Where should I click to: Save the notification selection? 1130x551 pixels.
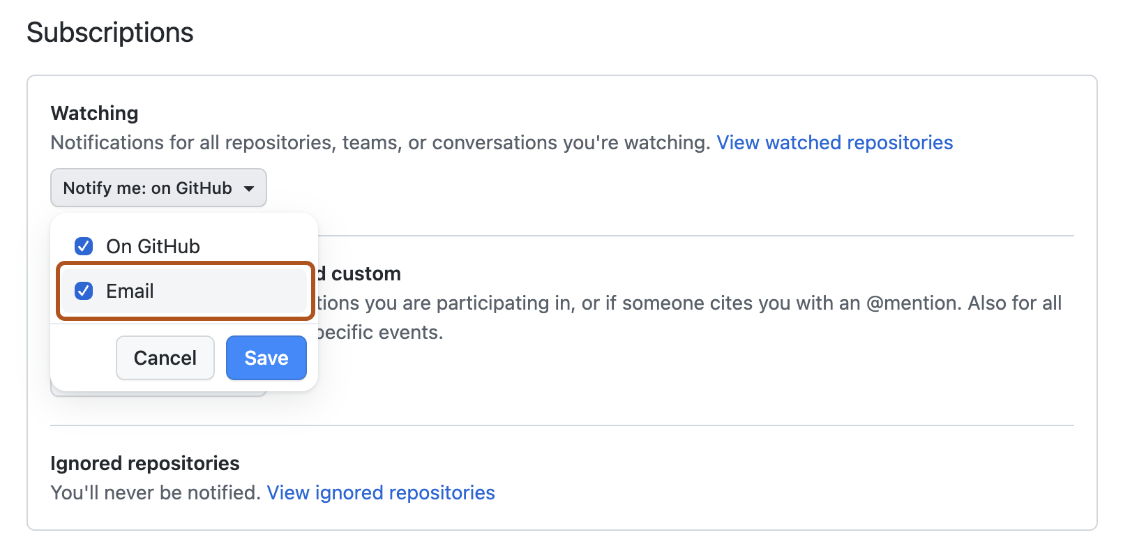[x=266, y=358]
